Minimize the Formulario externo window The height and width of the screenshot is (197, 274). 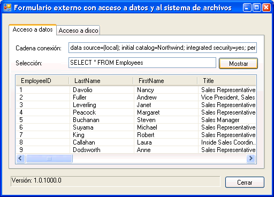tap(247, 7)
